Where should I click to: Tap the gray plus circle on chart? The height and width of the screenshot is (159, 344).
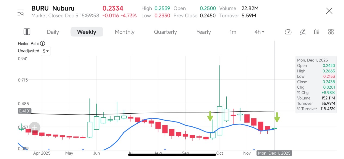click(35, 127)
